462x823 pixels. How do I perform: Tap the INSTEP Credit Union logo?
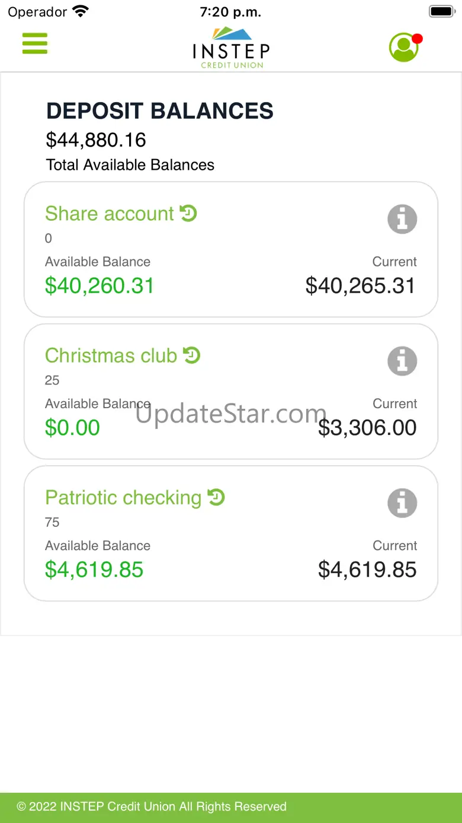231,48
